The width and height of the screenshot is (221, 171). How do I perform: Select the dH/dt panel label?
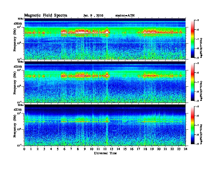tap(18, 23)
